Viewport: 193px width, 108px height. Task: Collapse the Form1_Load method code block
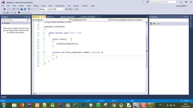click(x=44, y=52)
